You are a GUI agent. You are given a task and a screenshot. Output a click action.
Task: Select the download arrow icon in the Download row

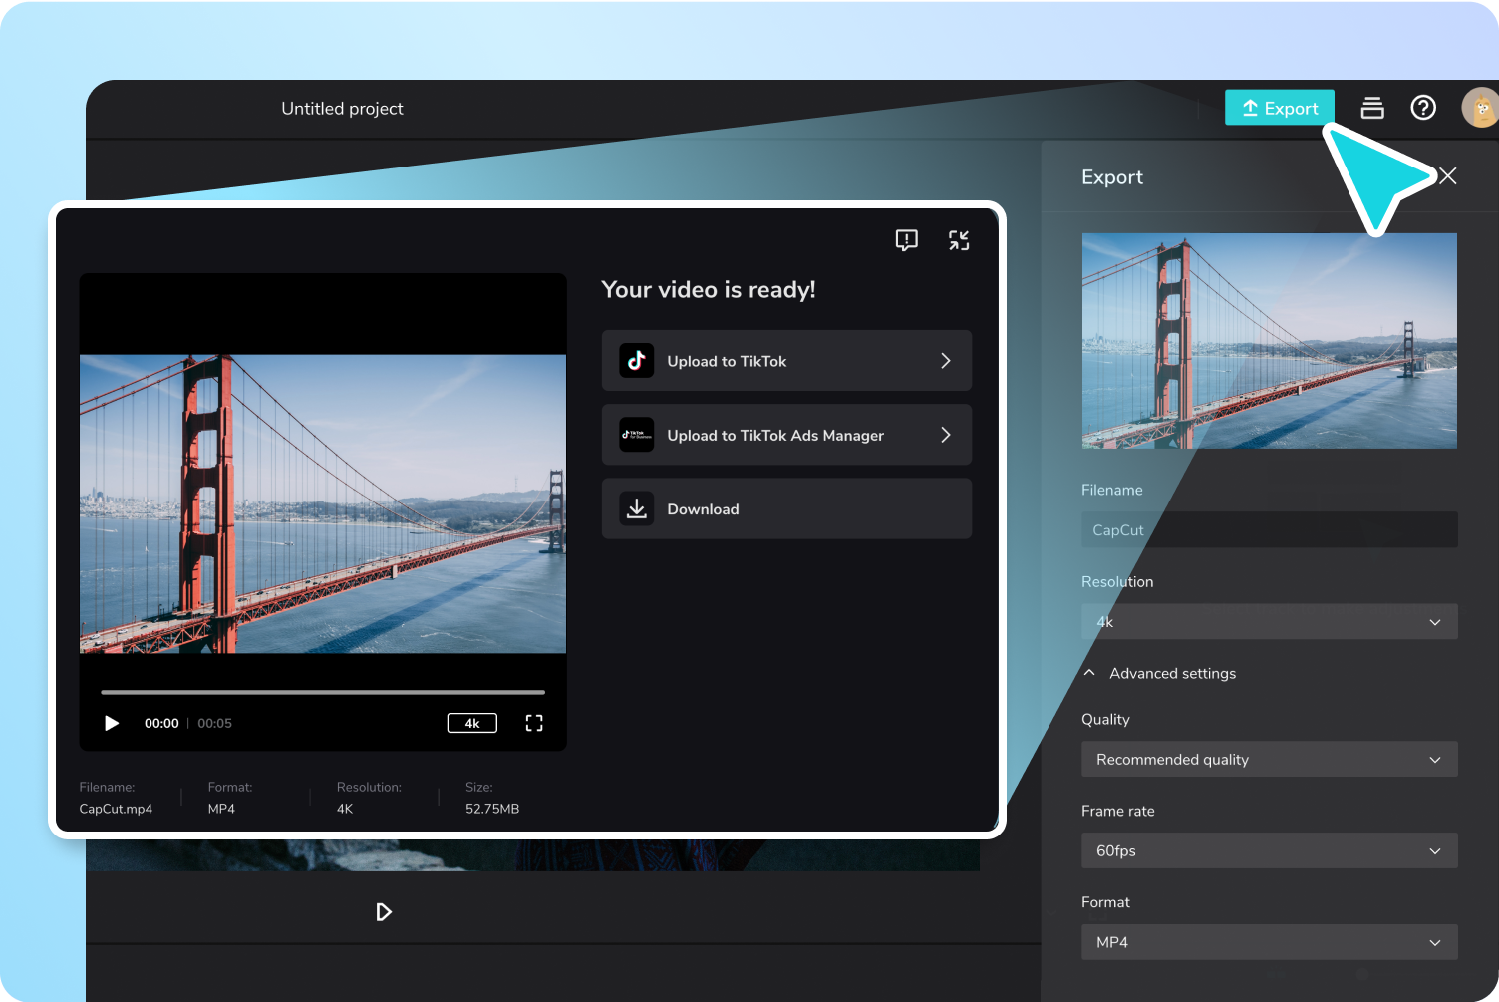tap(636, 508)
